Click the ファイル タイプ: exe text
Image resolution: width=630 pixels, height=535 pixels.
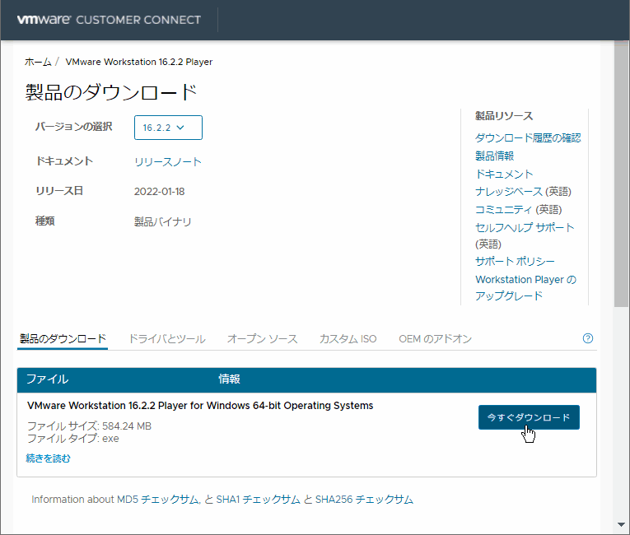pyautogui.click(x=73, y=439)
